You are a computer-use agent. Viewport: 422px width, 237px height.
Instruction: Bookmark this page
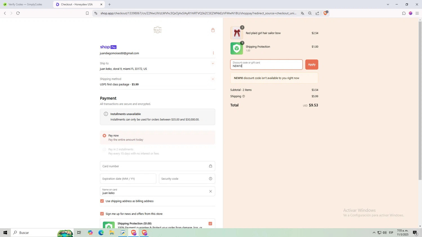87,13
